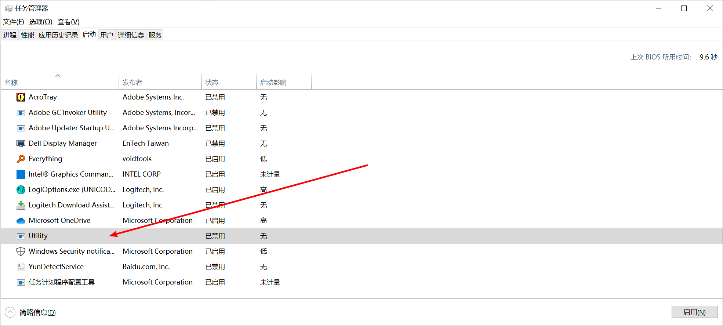Click the Microsoft OneDrive cloud icon
Screen dimensions: 723x326
pyautogui.click(x=21, y=221)
